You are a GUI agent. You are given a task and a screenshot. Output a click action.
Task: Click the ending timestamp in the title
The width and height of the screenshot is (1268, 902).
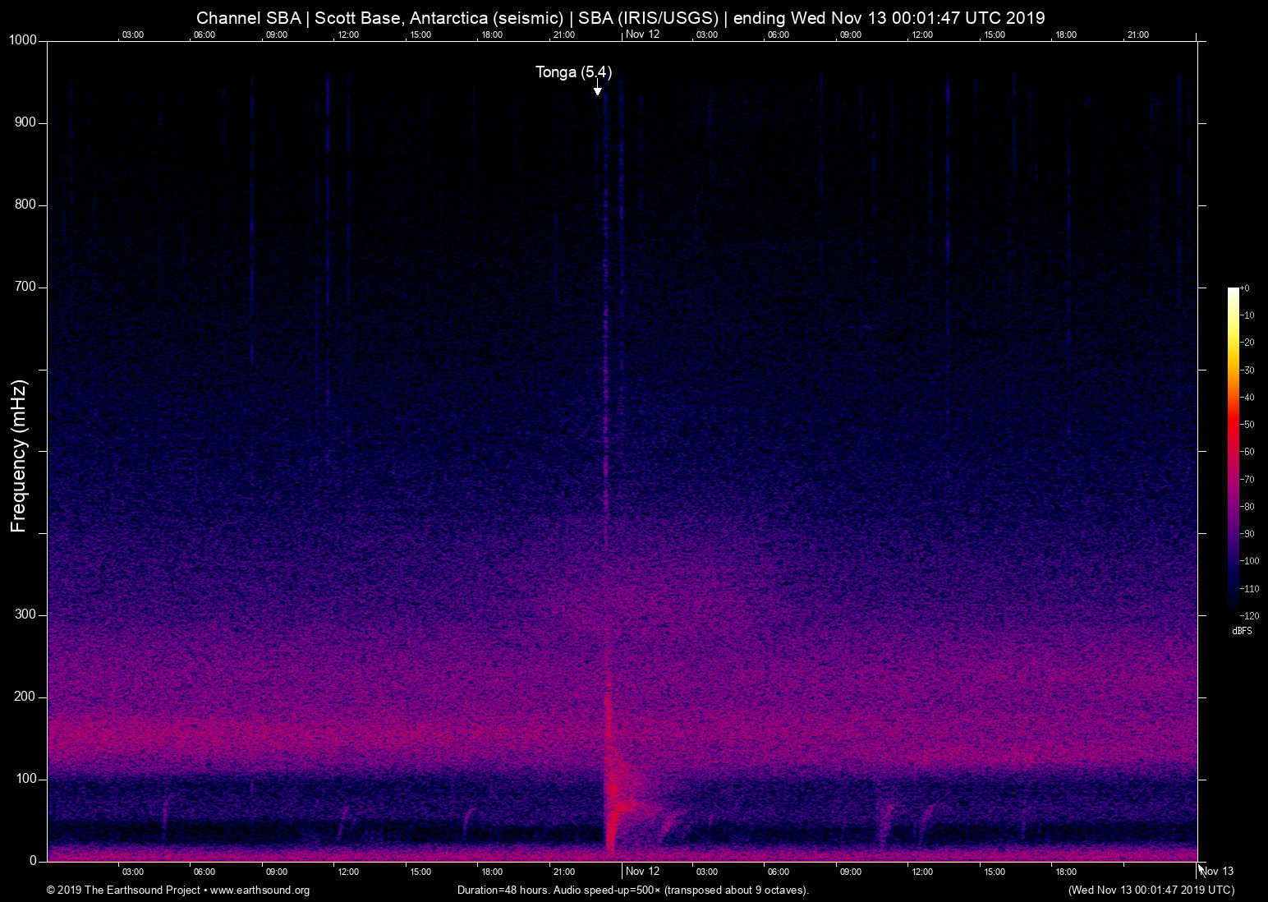[889, 17]
